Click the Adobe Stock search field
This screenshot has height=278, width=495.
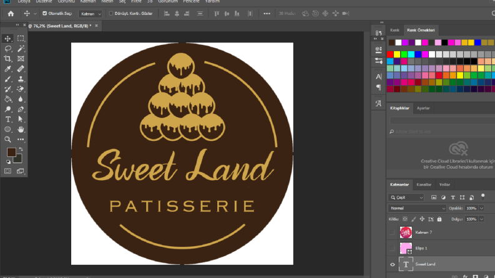pyautogui.click(x=442, y=132)
